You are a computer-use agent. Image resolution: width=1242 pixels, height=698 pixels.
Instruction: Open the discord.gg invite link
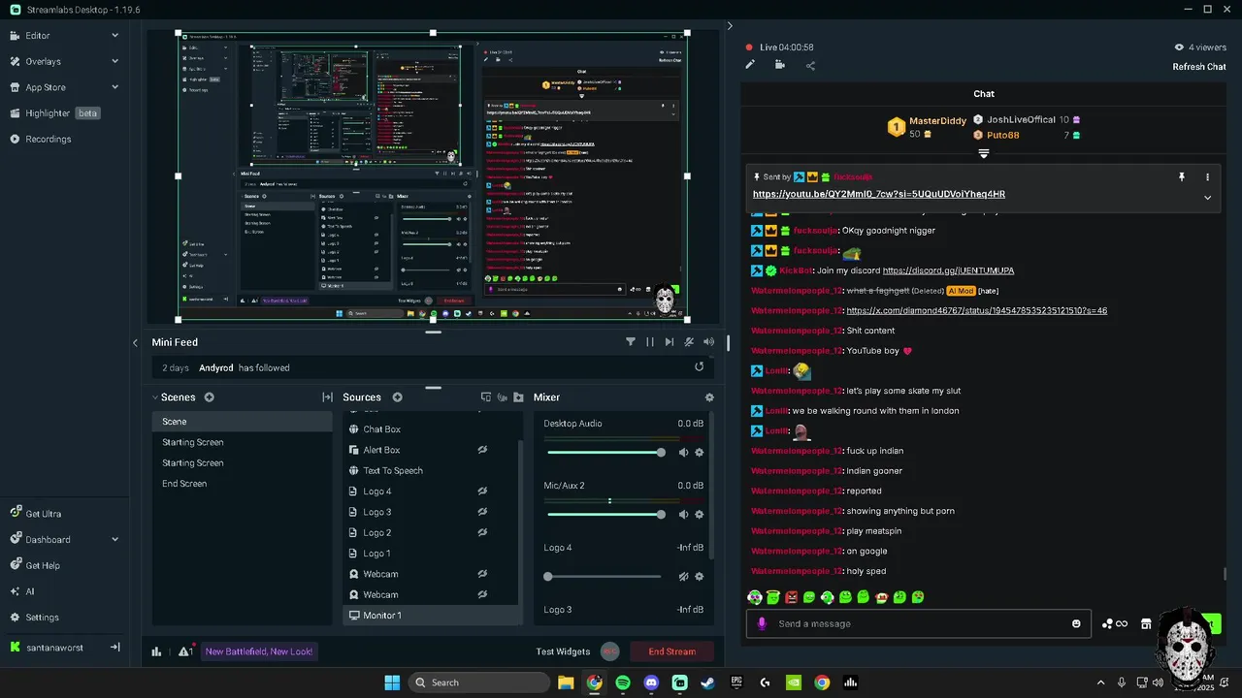click(948, 270)
